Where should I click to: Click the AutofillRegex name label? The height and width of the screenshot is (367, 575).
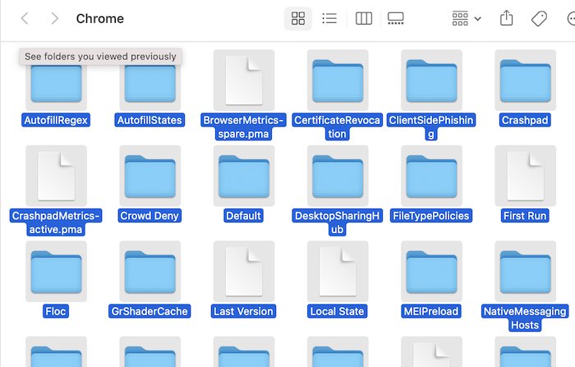click(56, 120)
